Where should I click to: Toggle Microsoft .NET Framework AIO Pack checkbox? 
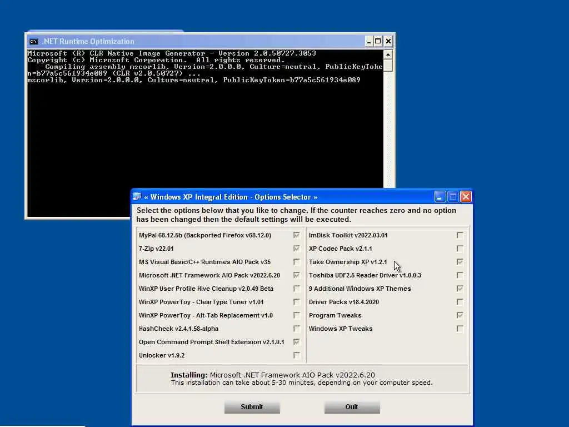pyautogui.click(x=297, y=275)
